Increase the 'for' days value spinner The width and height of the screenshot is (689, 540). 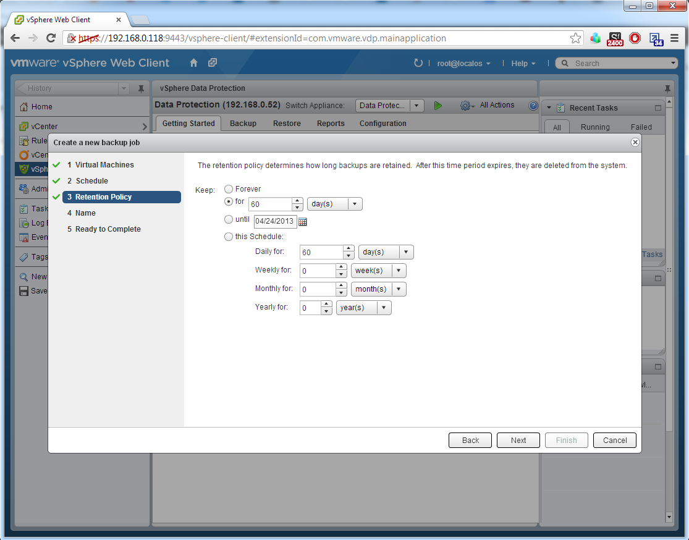coord(297,201)
